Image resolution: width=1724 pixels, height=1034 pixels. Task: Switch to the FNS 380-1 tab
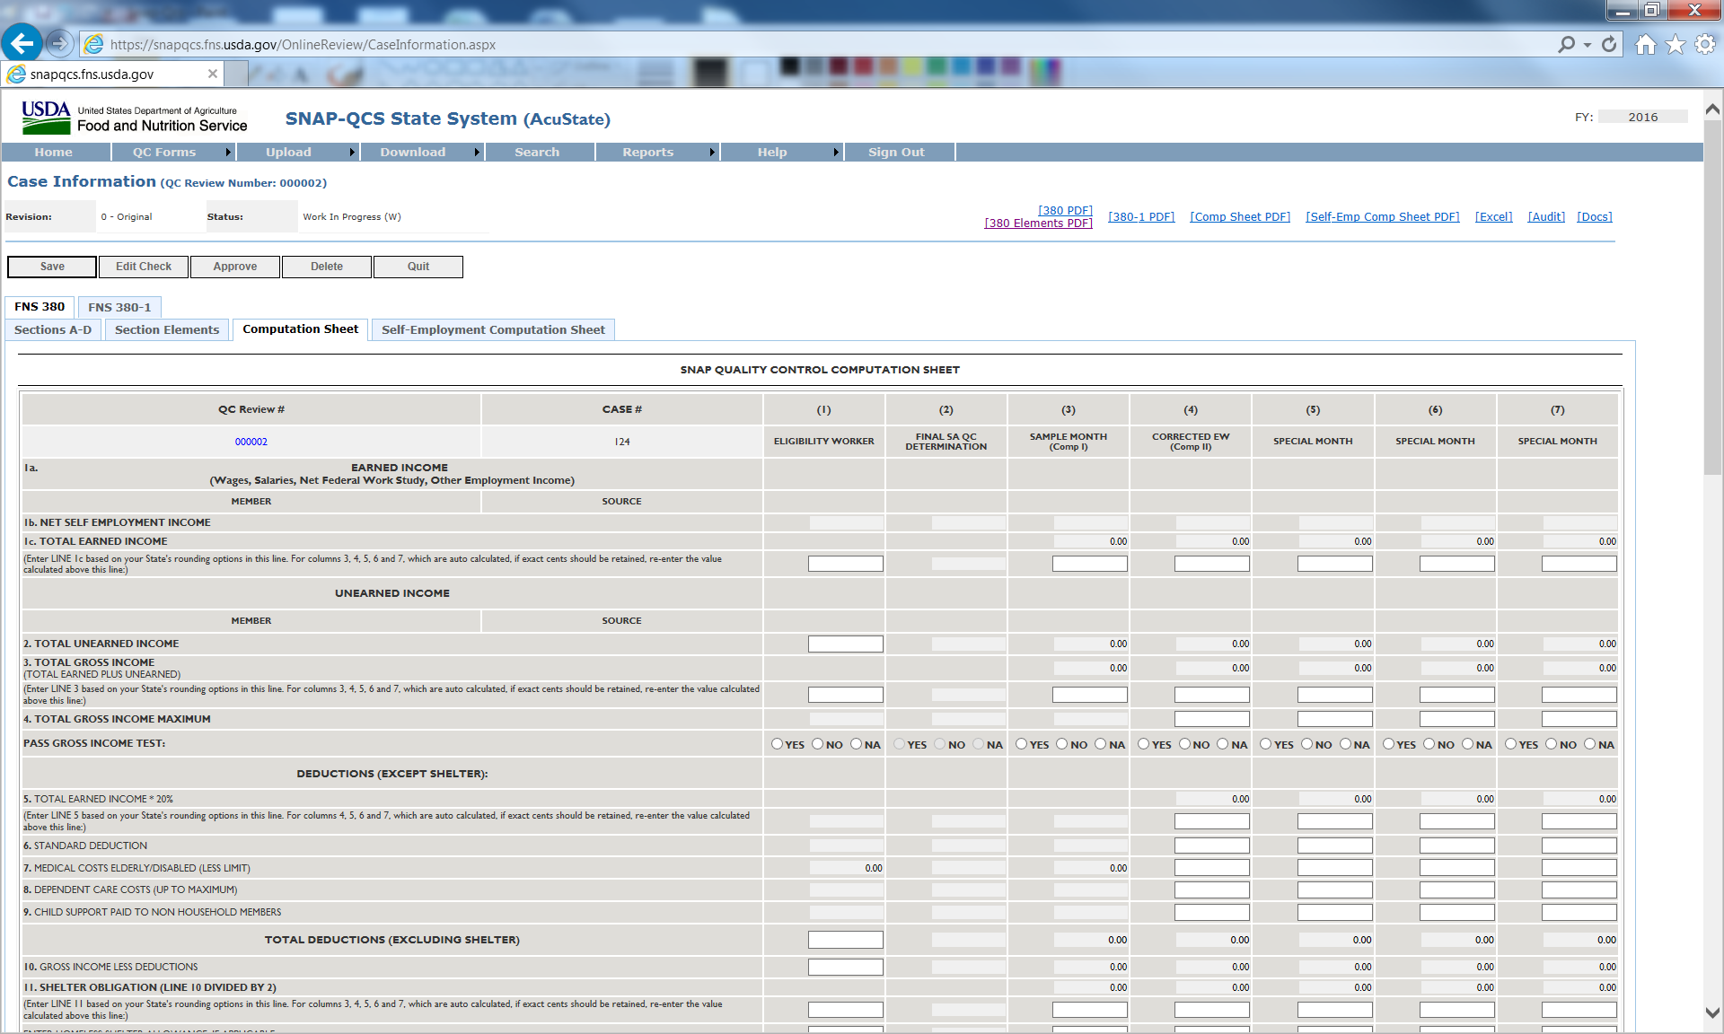pyautogui.click(x=119, y=307)
